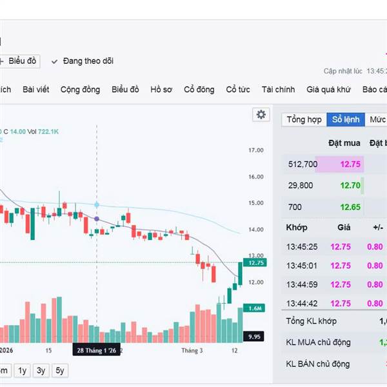Click the checkmark icon beside Đang theo dõi
Screen dimensions: 387x387
pos(55,62)
